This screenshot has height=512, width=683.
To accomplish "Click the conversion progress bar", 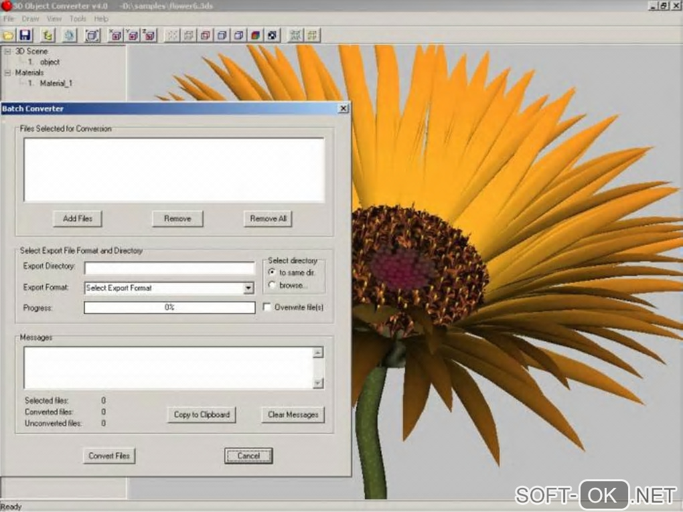I will 169,307.
